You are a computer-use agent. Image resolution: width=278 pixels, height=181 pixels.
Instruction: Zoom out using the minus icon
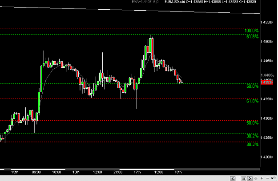coord(267,178)
